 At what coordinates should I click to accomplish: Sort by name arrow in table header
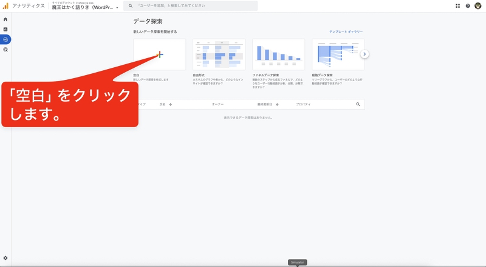click(x=171, y=104)
